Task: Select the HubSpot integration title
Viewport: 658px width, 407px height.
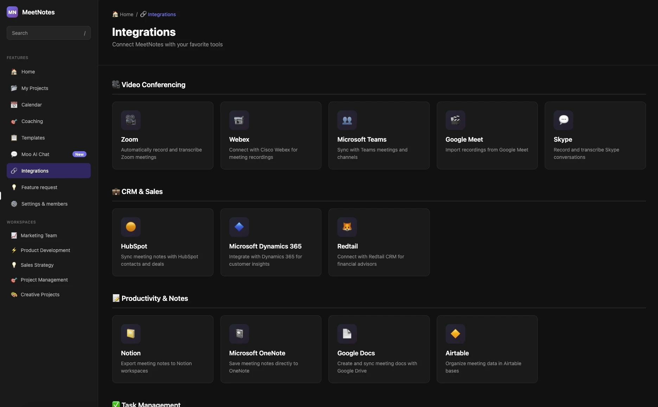Action: click(x=134, y=246)
